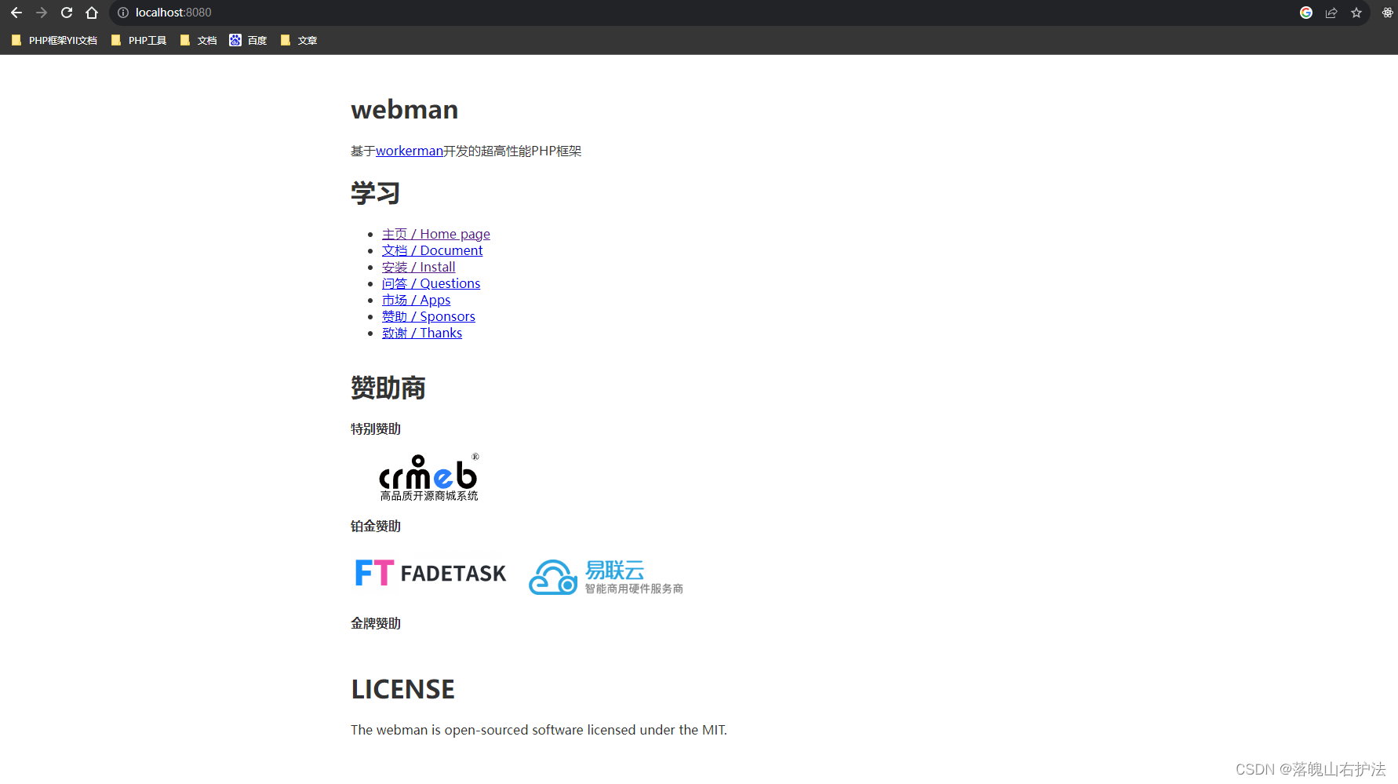This screenshot has width=1398, height=784.
Task: Follow the workerman hyperlink
Action: [409, 151]
